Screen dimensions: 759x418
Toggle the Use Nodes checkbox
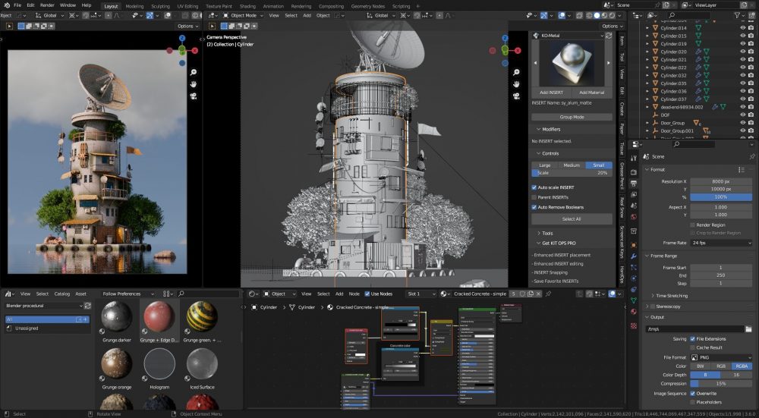point(367,294)
